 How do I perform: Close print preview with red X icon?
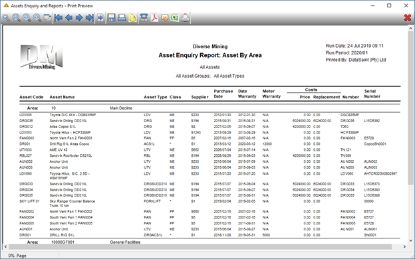coord(408,18)
